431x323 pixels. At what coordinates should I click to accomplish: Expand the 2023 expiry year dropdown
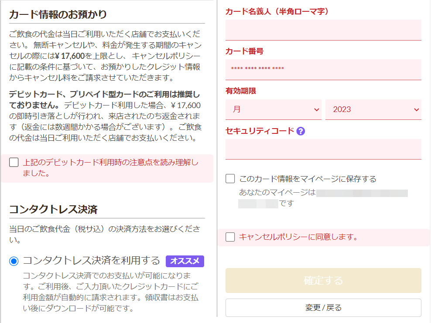tap(373, 109)
